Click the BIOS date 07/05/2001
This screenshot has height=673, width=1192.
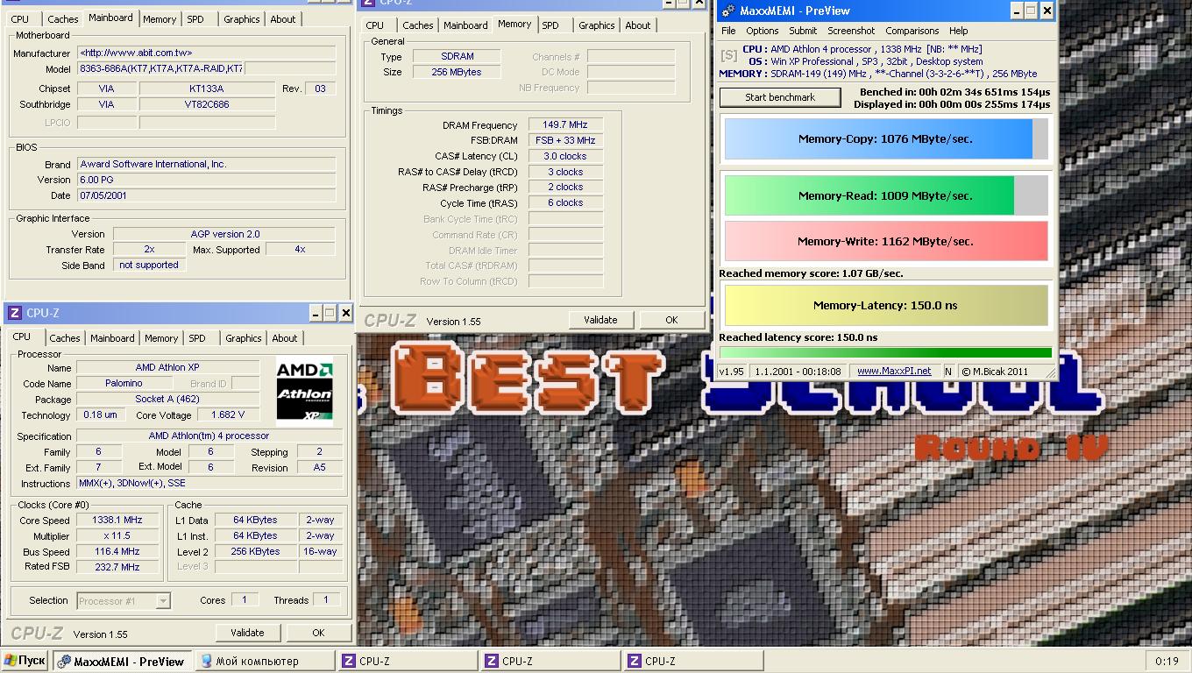tap(206, 195)
